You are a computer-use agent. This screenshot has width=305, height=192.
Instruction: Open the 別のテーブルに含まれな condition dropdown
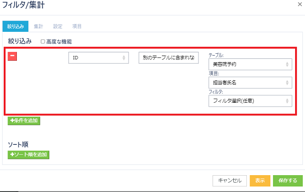click(169, 57)
